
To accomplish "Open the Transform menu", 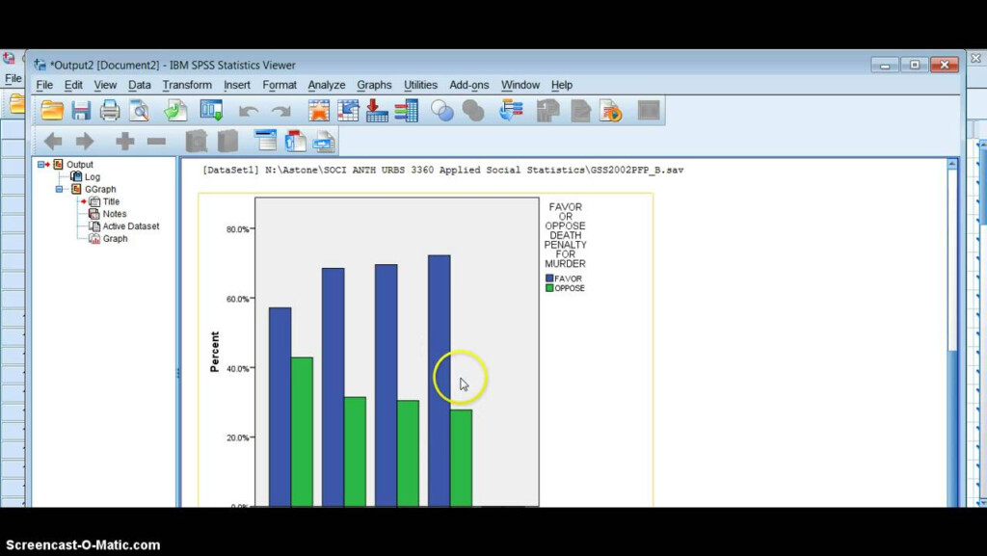I will (187, 85).
